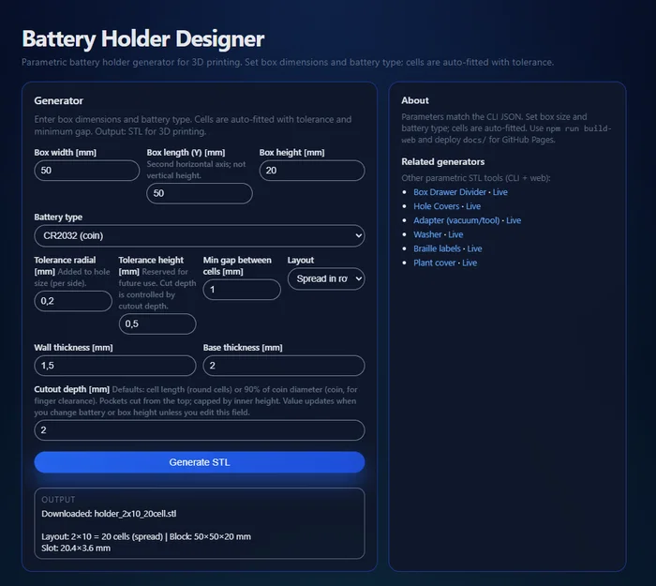Open the Live link for Braille labels
Viewport: 656px width, 586px height.
click(x=474, y=248)
